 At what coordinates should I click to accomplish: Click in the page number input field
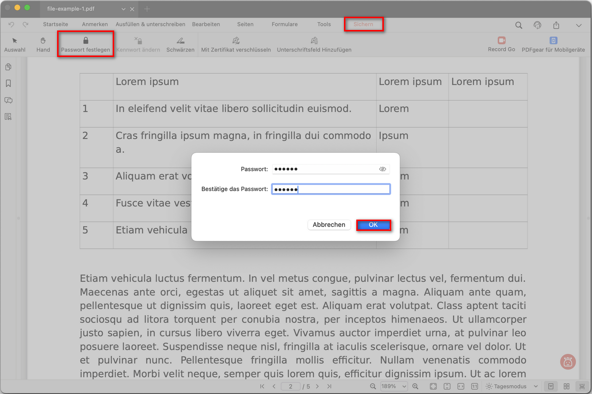tap(290, 386)
